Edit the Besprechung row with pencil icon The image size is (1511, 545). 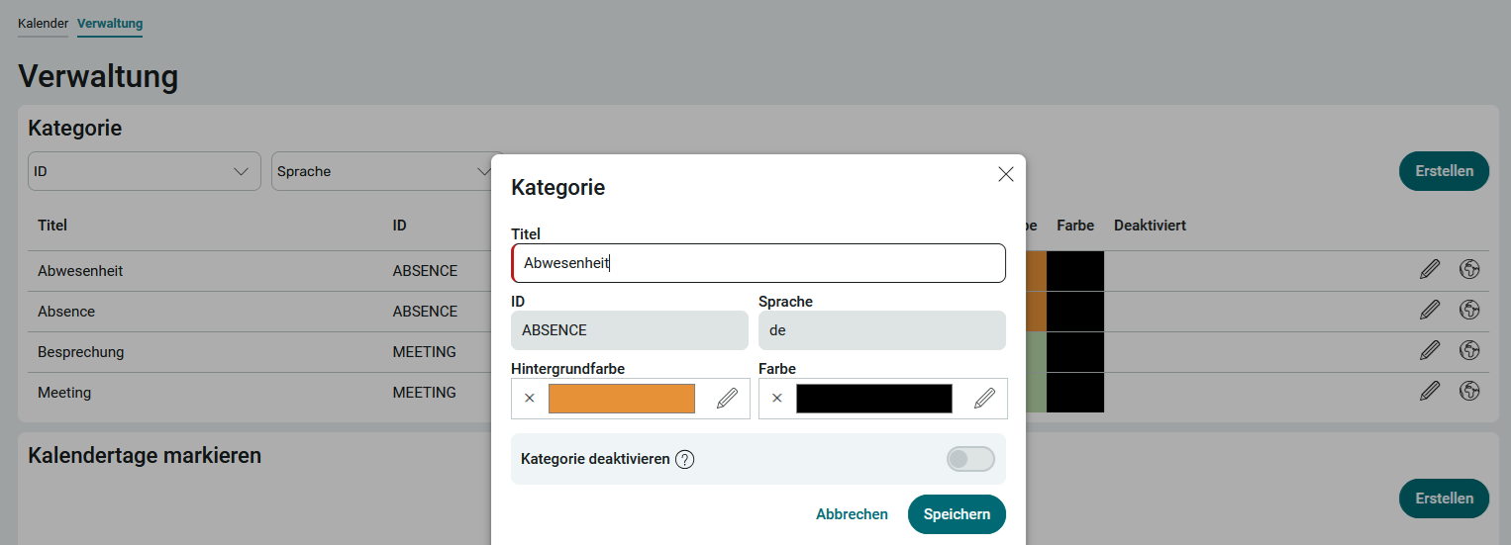(1429, 351)
